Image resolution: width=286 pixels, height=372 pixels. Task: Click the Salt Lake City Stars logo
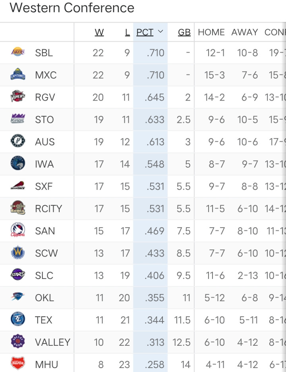[x=18, y=275]
